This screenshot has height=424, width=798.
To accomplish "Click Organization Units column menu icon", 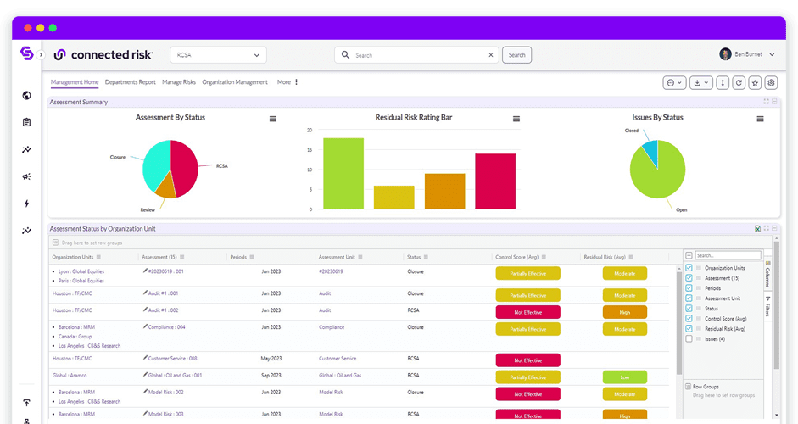I will (x=98, y=257).
